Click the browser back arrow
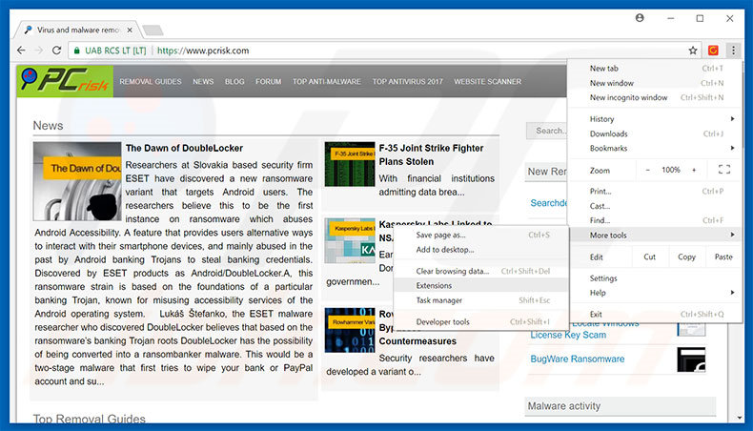753x431 pixels. [x=21, y=51]
